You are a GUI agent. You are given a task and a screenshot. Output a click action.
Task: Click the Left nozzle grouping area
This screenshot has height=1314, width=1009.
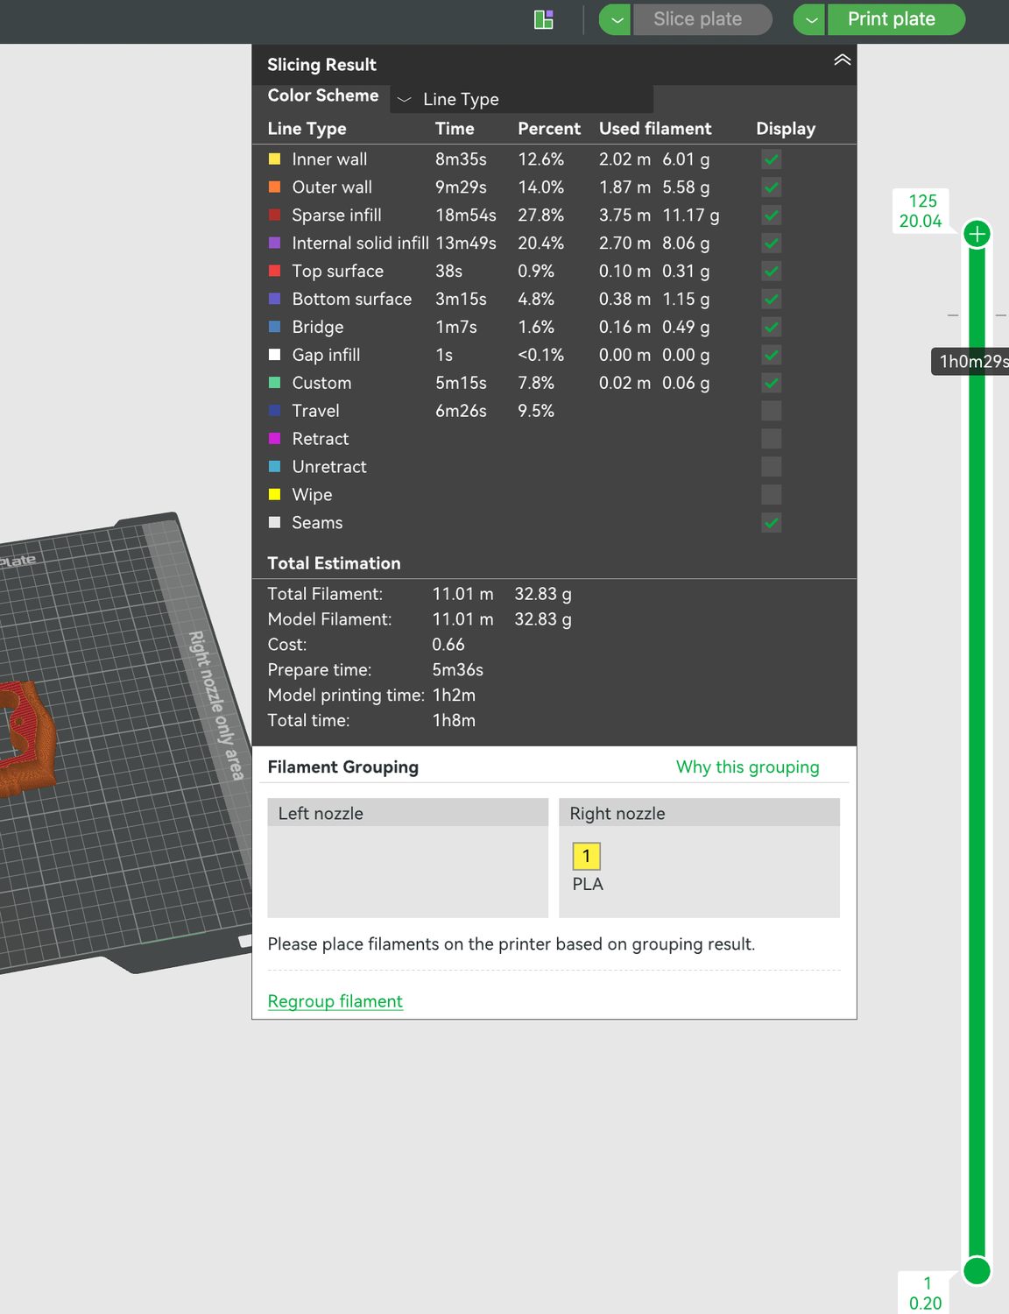407,858
